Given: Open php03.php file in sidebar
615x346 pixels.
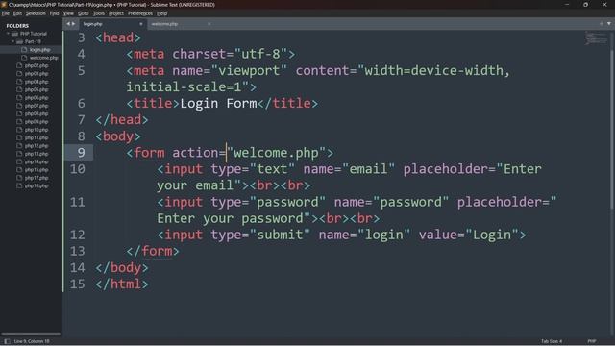Looking at the screenshot, I should [x=37, y=74].
